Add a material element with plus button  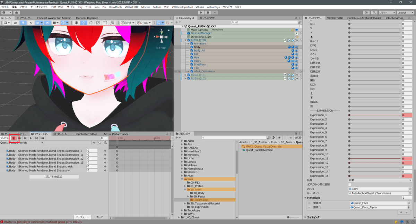click(x=401, y=212)
